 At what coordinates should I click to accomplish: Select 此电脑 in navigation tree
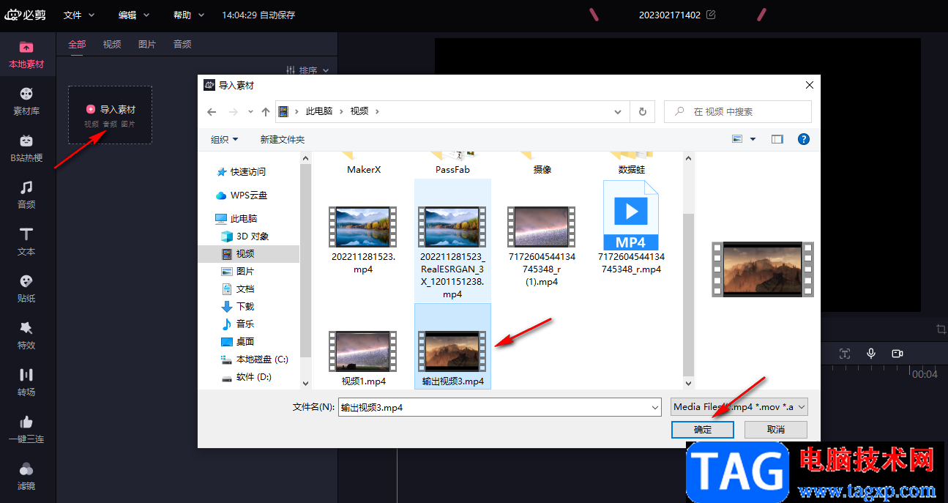236,218
